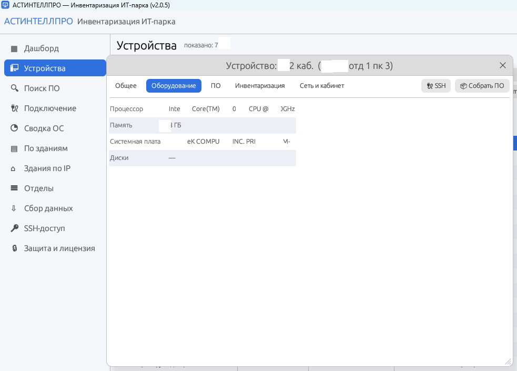The width and height of the screenshot is (517, 371).
Task: Click the Защита и лицензия lock icon
Action: click(15, 248)
